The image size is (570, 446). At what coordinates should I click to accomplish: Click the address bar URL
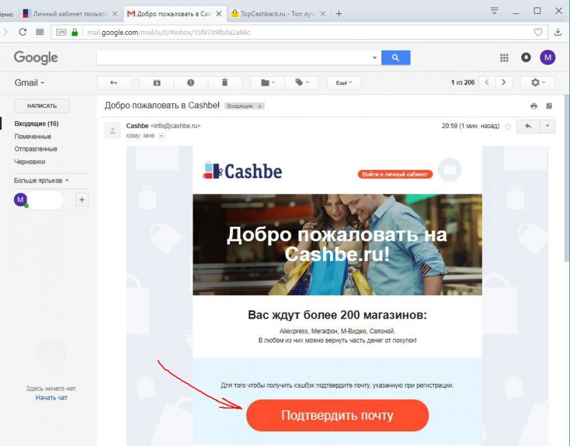(x=168, y=32)
